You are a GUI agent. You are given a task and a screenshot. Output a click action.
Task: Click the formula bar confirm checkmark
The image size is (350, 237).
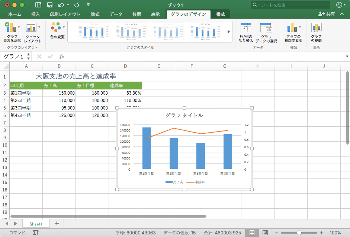click(50, 56)
